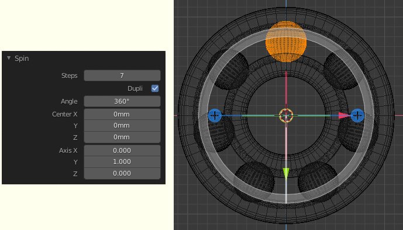
Task: Click the Axis X value 0.000
Action: [122, 150]
